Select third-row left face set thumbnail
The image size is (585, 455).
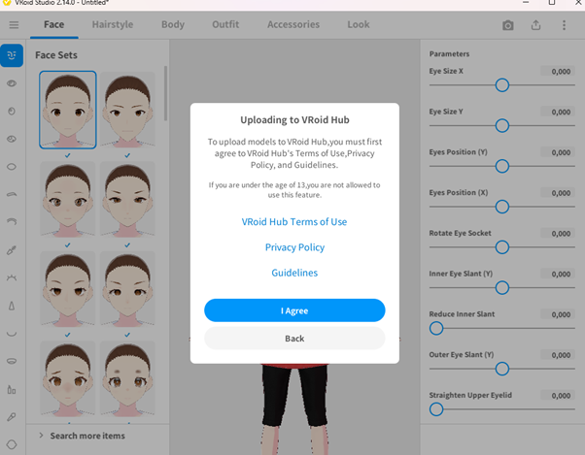[67, 289]
